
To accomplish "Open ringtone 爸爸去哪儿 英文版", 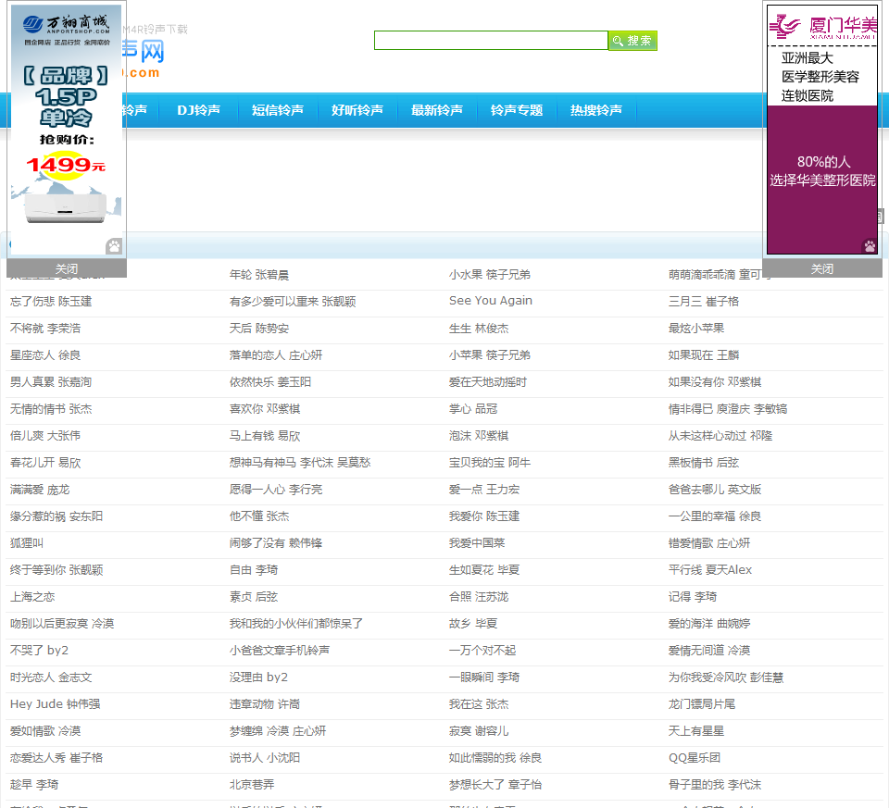I will (x=715, y=490).
